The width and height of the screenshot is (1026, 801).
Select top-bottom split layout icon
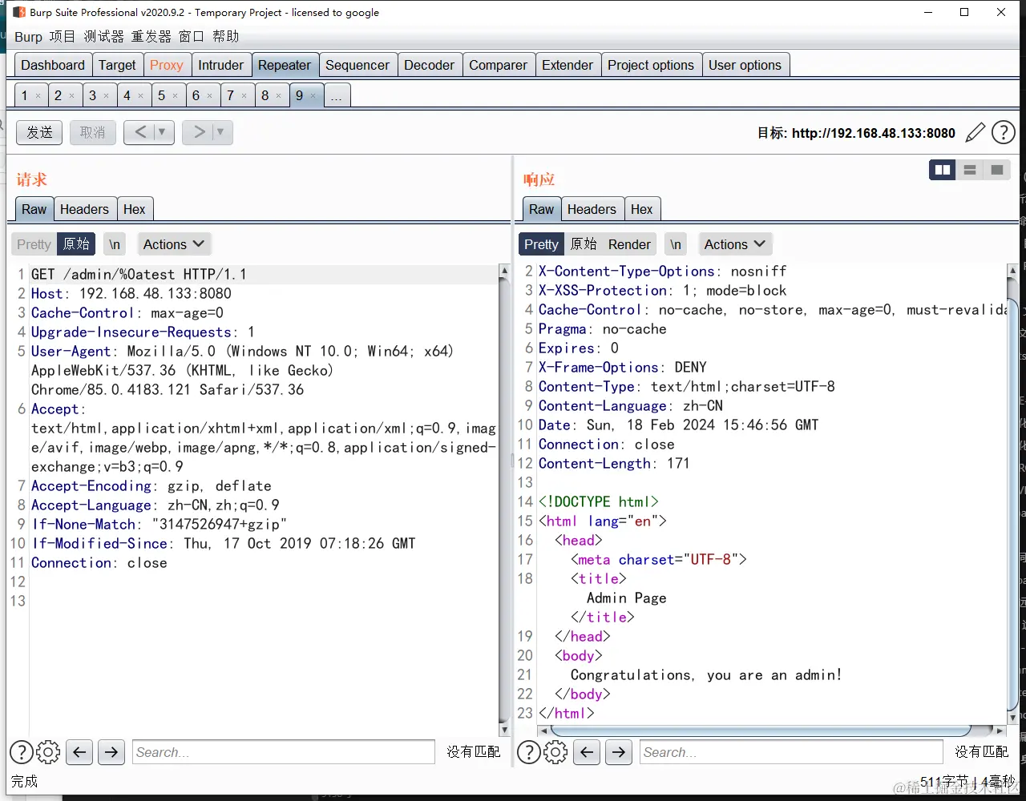pyautogui.click(x=970, y=170)
